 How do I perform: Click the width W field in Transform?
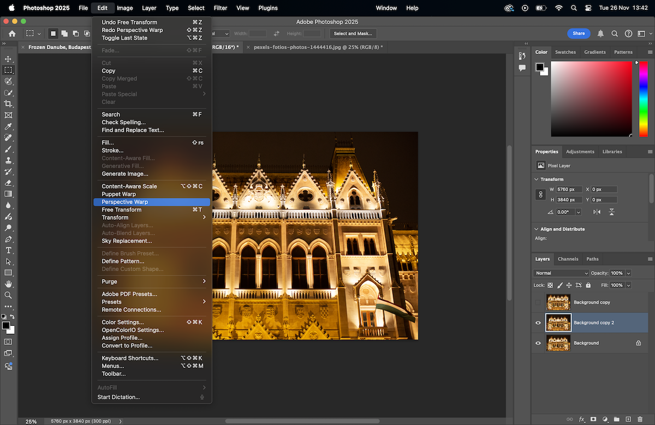[569, 189]
